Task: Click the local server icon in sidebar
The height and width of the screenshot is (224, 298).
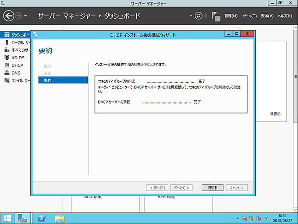Action: pyautogui.click(x=7, y=42)
